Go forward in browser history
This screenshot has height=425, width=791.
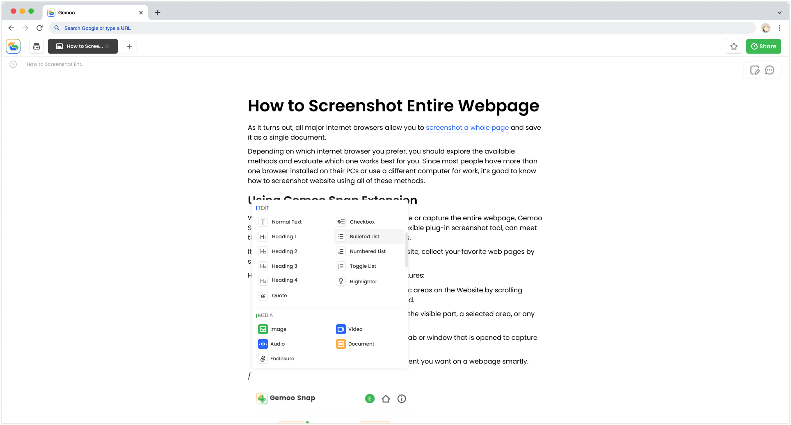tap(25, 28)
